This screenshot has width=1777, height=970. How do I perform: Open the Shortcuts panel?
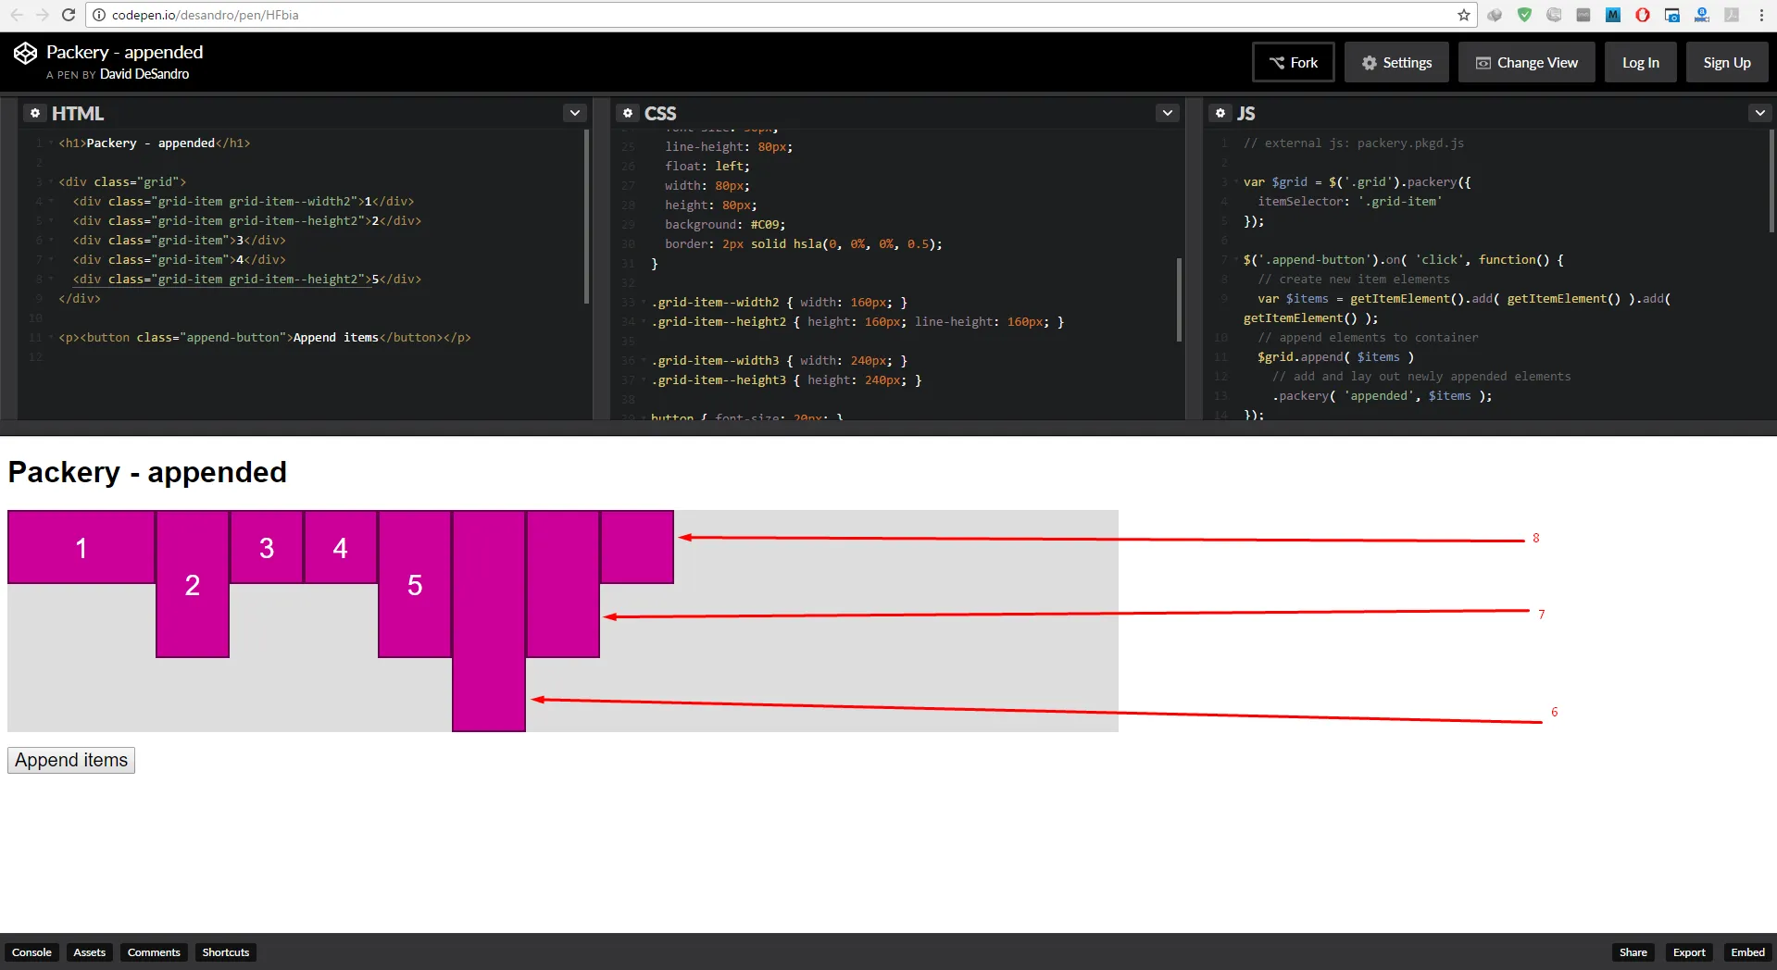click(x=226, y=952)
